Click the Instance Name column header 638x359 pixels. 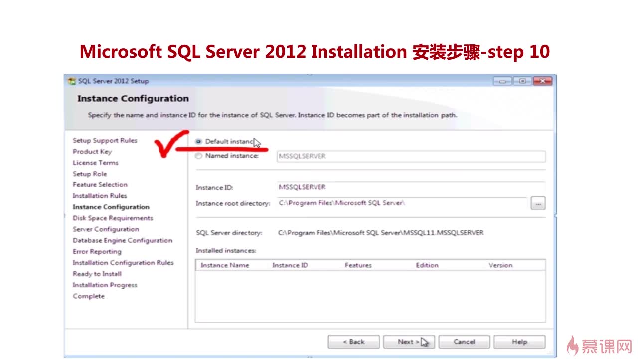(x=225, y=265)
